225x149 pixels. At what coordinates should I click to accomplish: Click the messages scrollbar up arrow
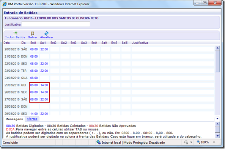(217, 124)
